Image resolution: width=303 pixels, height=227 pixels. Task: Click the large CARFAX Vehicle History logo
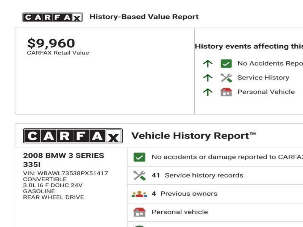73,136
